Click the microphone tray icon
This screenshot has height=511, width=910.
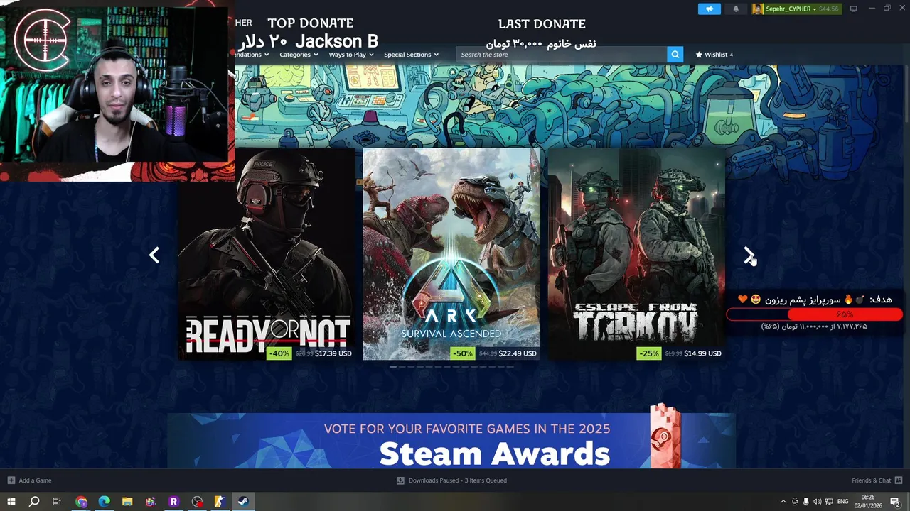(x=805, y=502)
